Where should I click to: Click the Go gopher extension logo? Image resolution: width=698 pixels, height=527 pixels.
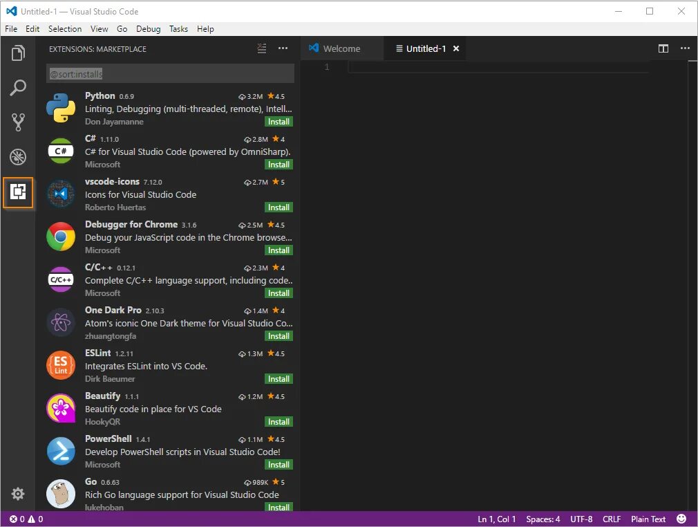coord(61,494)
